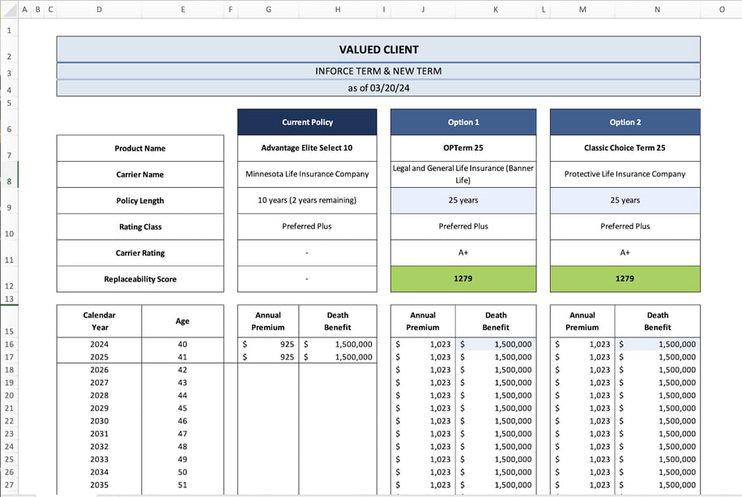Select row header 12

8,286
